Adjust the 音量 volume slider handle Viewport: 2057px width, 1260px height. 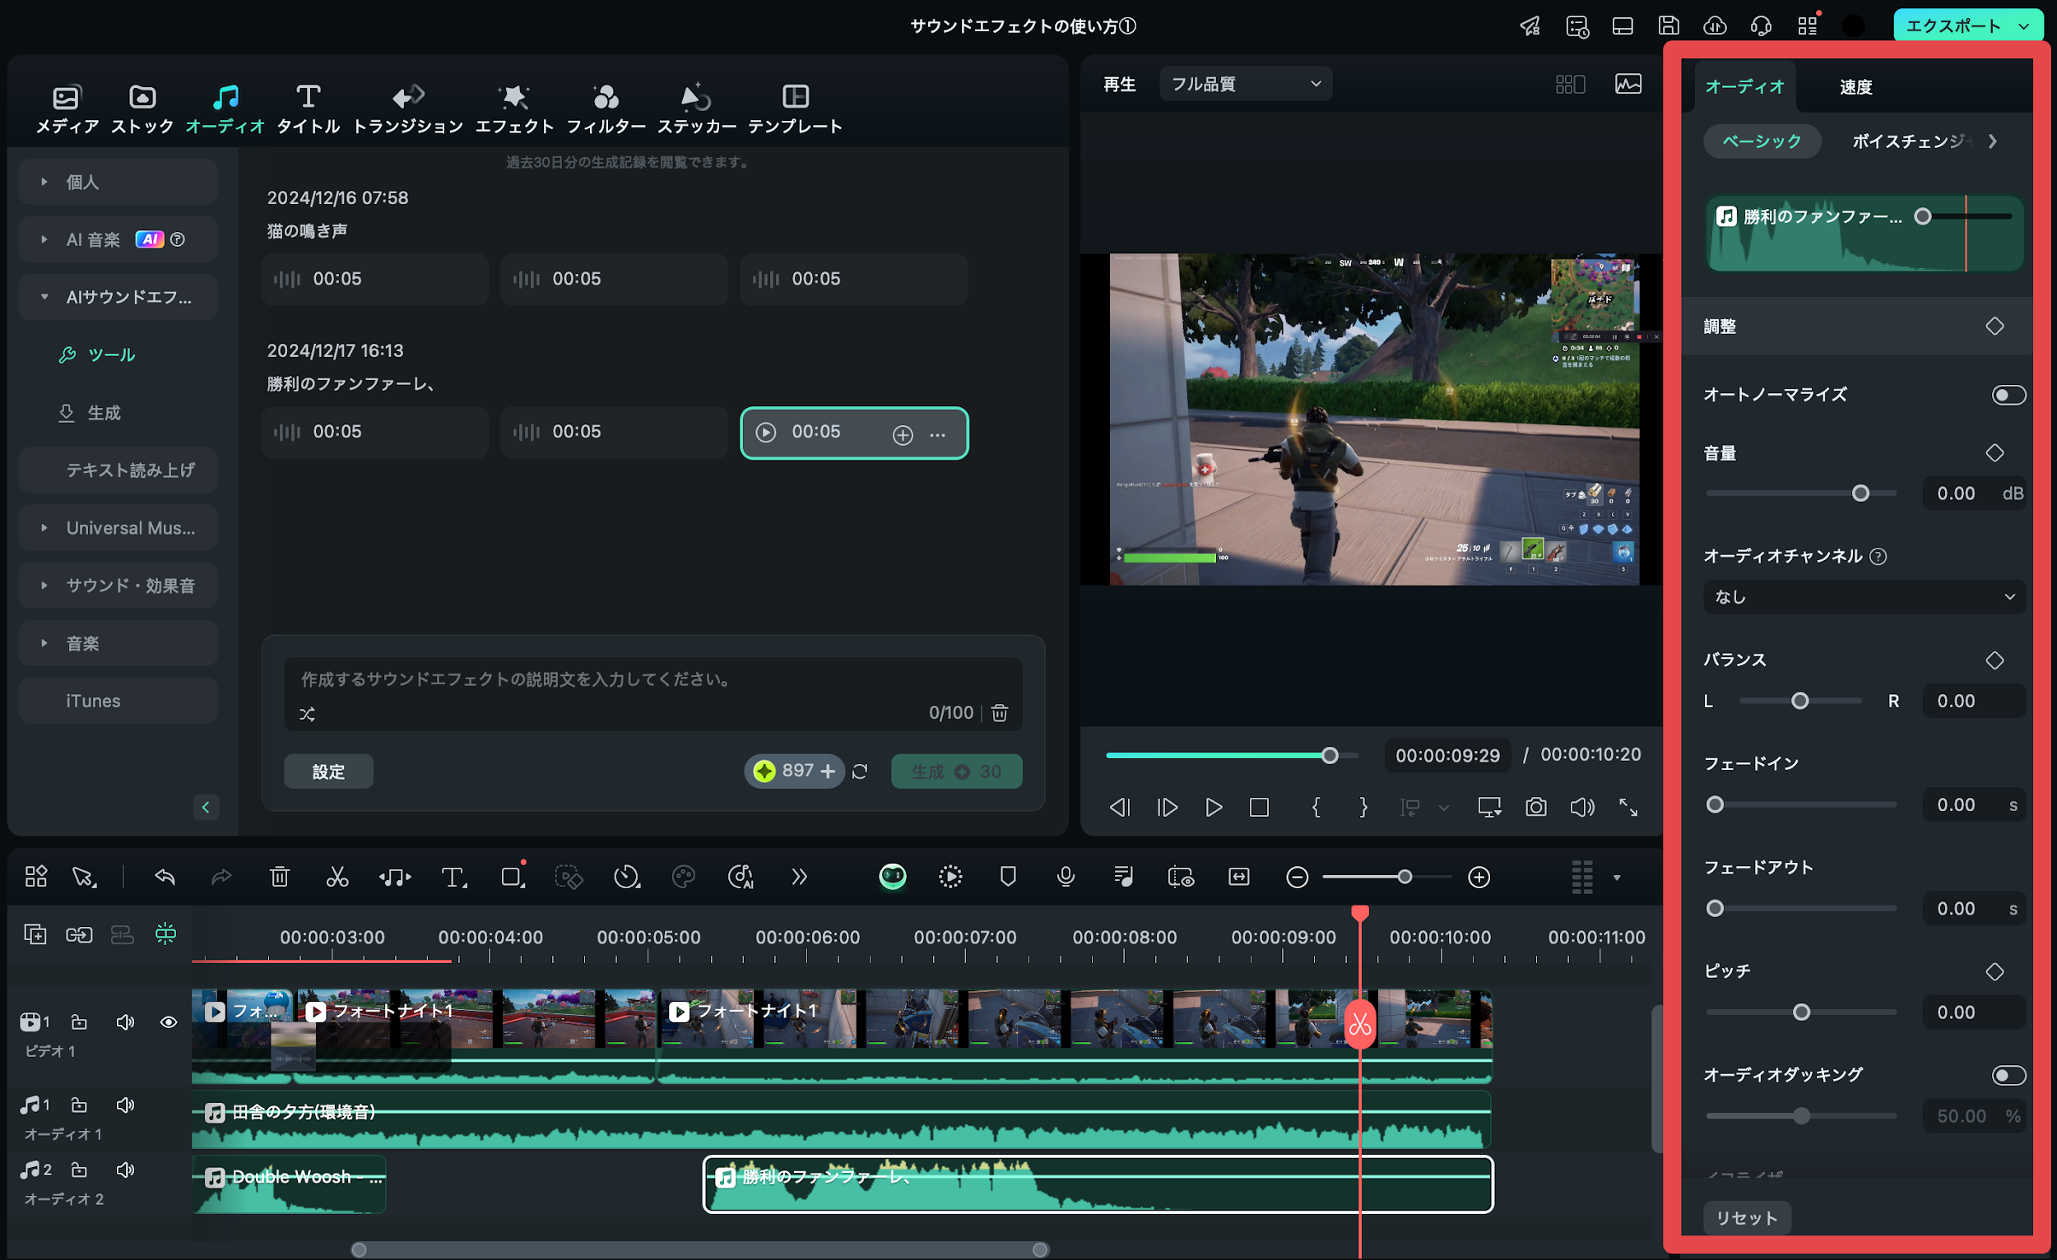(x=1860, y=493)
